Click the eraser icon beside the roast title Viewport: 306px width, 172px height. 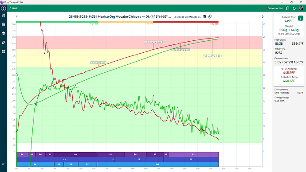[x=210, y=16]
